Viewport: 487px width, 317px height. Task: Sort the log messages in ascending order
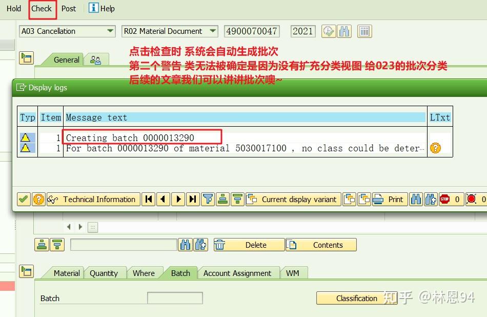tap(222, 199)
